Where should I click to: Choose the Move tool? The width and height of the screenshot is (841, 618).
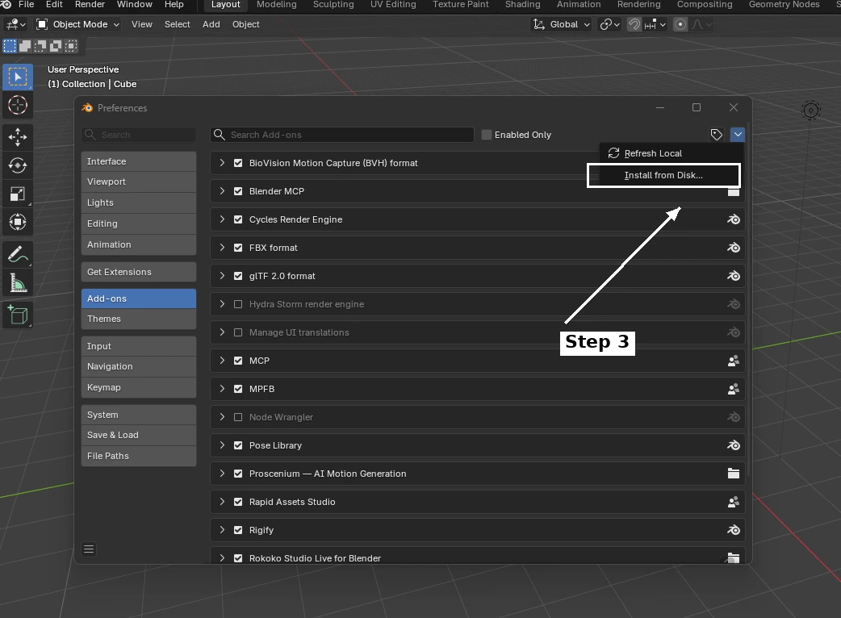(x=18, y=137)
